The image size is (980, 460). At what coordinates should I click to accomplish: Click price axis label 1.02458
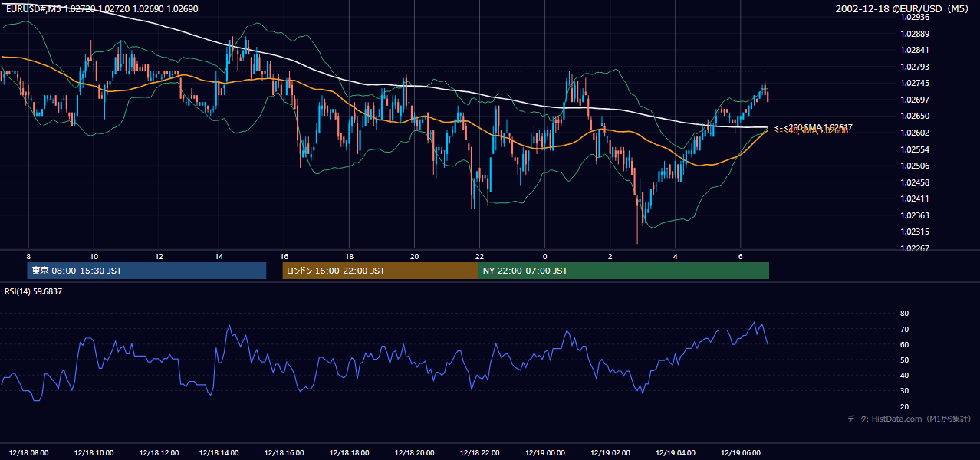(914, 182)
